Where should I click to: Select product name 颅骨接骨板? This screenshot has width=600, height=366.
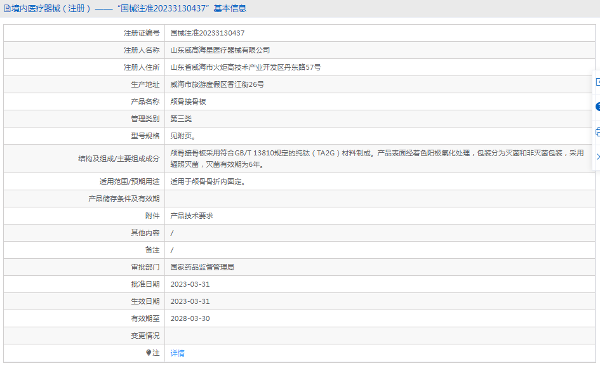188,101
